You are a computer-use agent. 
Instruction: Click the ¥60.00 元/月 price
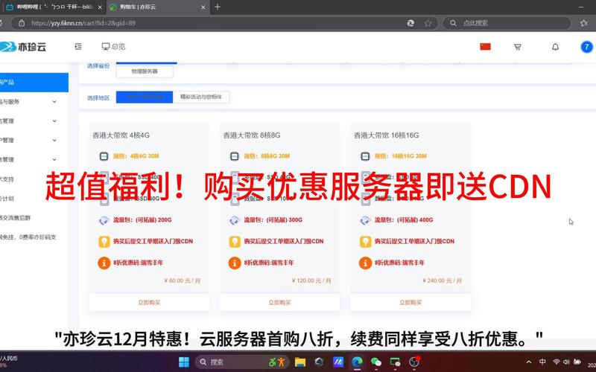point(182,280)
